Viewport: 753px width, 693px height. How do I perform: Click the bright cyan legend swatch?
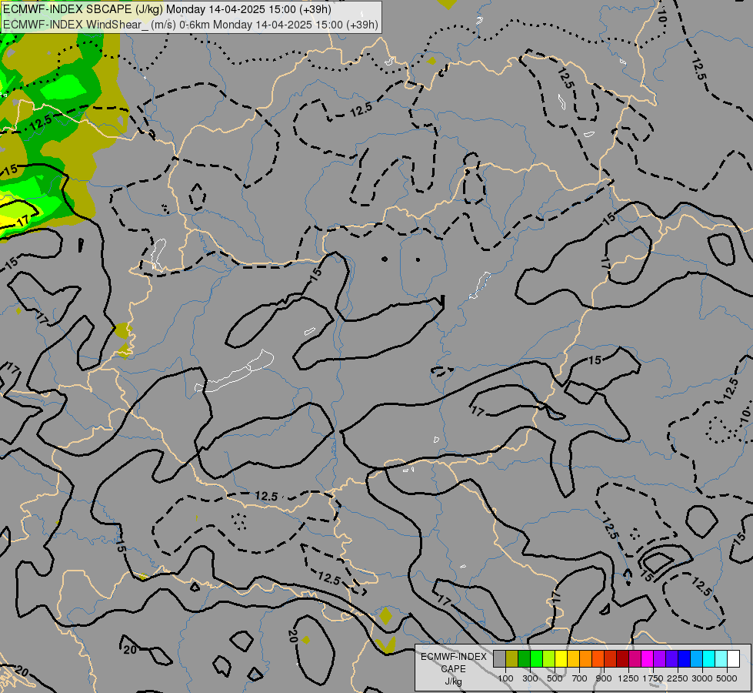pyautogui.click(x=709, y=658)
